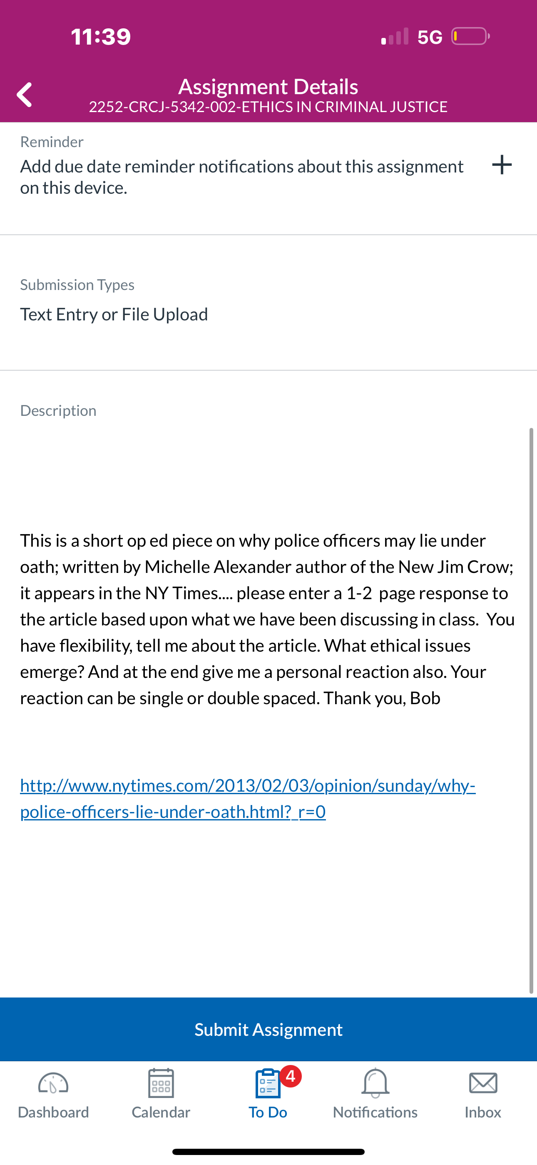Tap the red badge showing 4
The height and width of the screenshot is (1165, 537).
click(290, 1076)
